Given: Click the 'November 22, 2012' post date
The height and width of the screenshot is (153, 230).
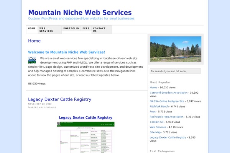Looking at the screenshot, I should (40, 104).
